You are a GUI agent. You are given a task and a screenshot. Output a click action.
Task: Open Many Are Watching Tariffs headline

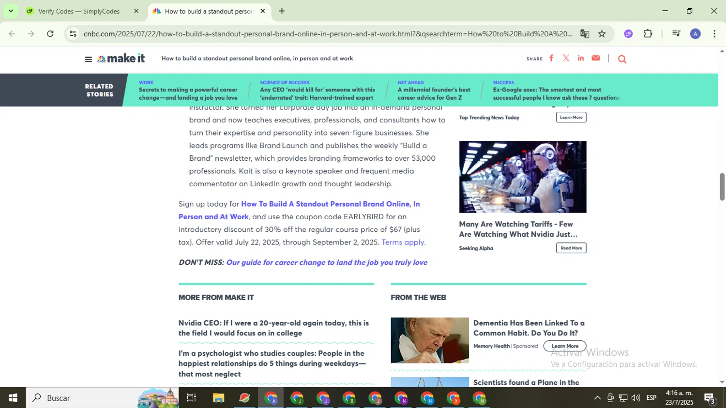[518, 229]
